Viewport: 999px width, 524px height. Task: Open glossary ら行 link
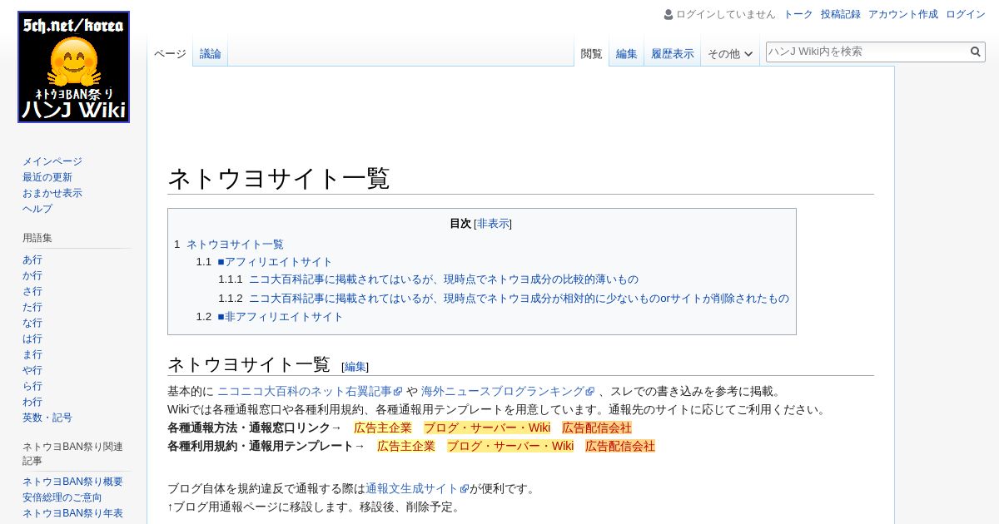(32, 386)
